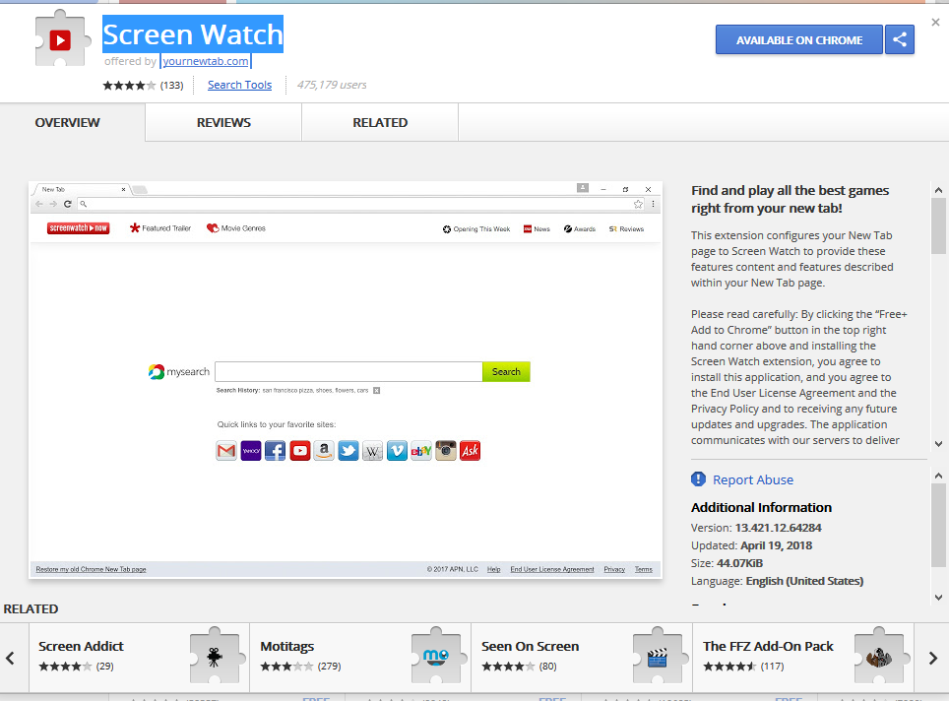Click the Seen On Screen clapperboard icon
This screenshot has width=949, height=701.
point(658,653)
